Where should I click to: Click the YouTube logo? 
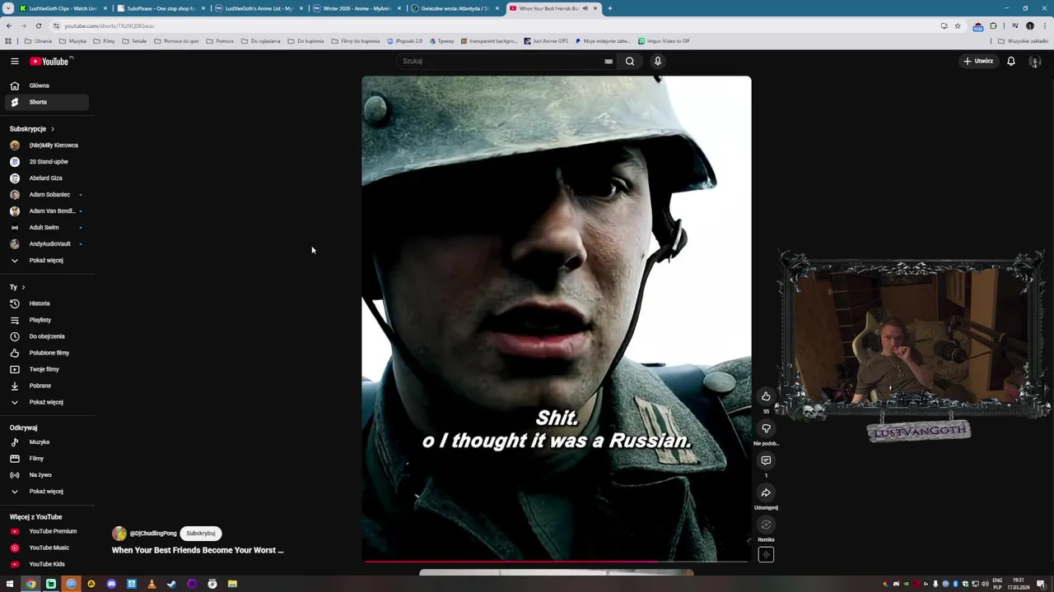click(x=49, y=61)
